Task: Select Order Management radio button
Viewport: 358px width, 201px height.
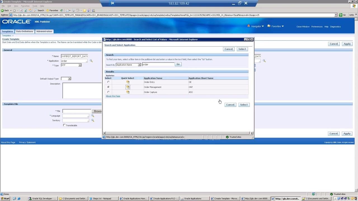Action: [x=108, y=87]
